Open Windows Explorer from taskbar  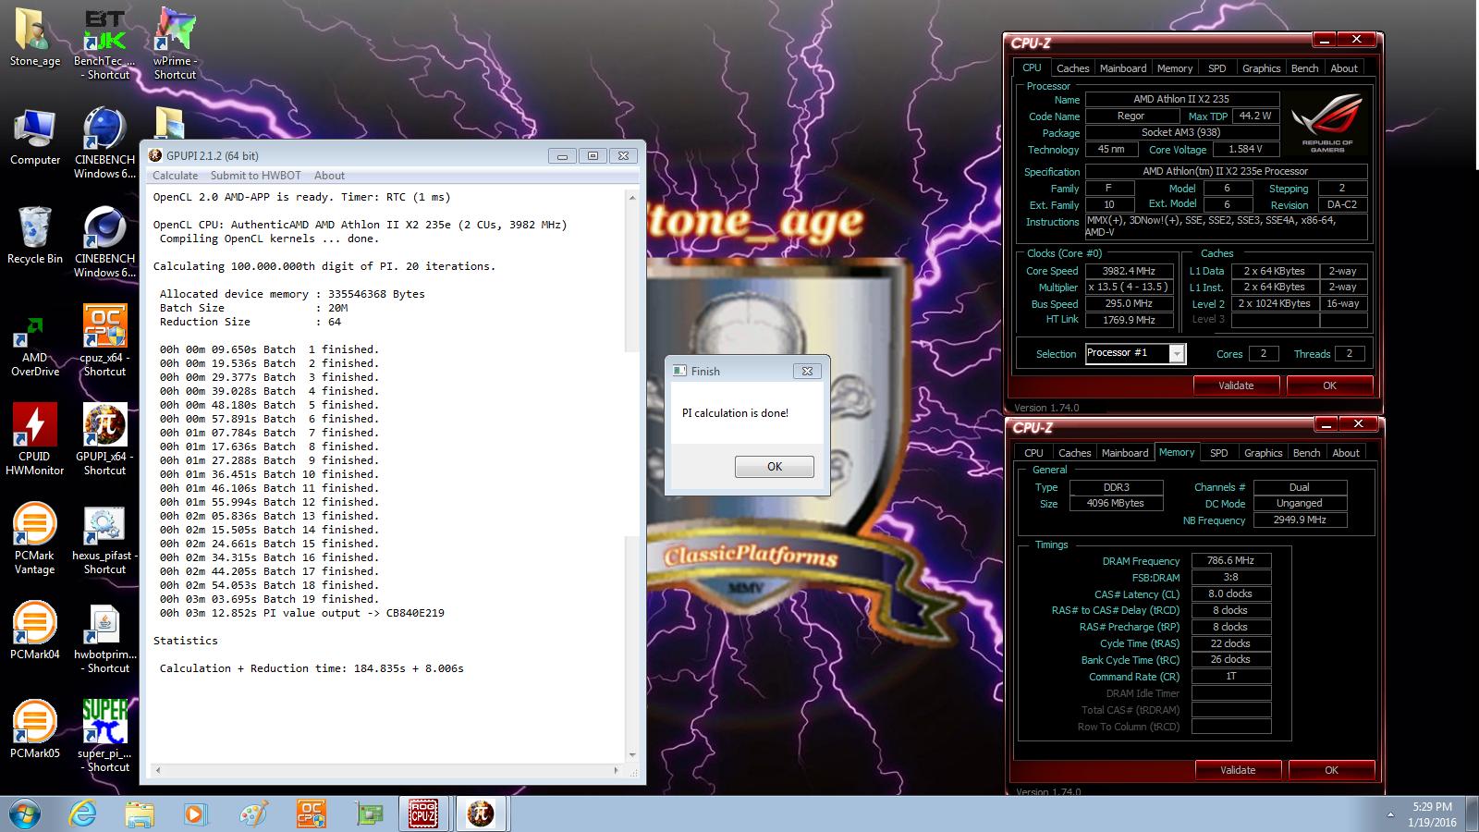[x=140, y=814]
